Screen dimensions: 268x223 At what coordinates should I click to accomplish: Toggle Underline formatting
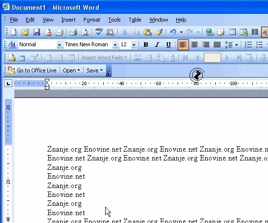pyautogui.click(x=168, y=45)
